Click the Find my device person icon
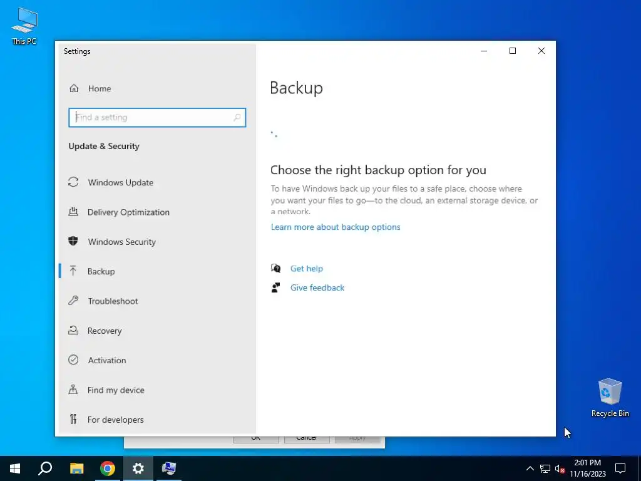 [x=73, y=390]
